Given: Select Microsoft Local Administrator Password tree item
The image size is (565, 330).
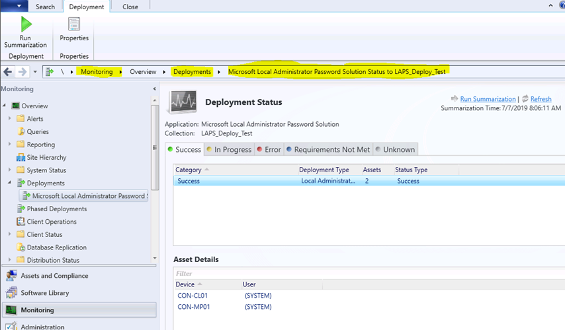Looking at the screenshot, I should [83, 196].
